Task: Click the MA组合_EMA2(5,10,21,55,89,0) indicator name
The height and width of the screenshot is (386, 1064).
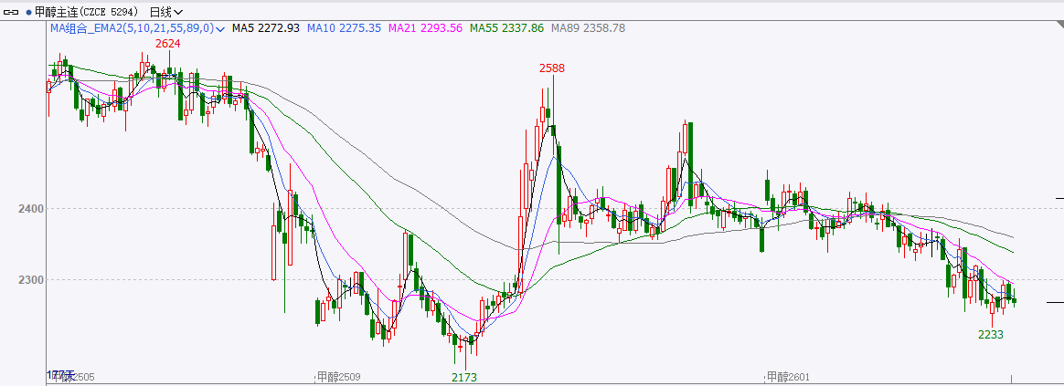Action: 132,28
